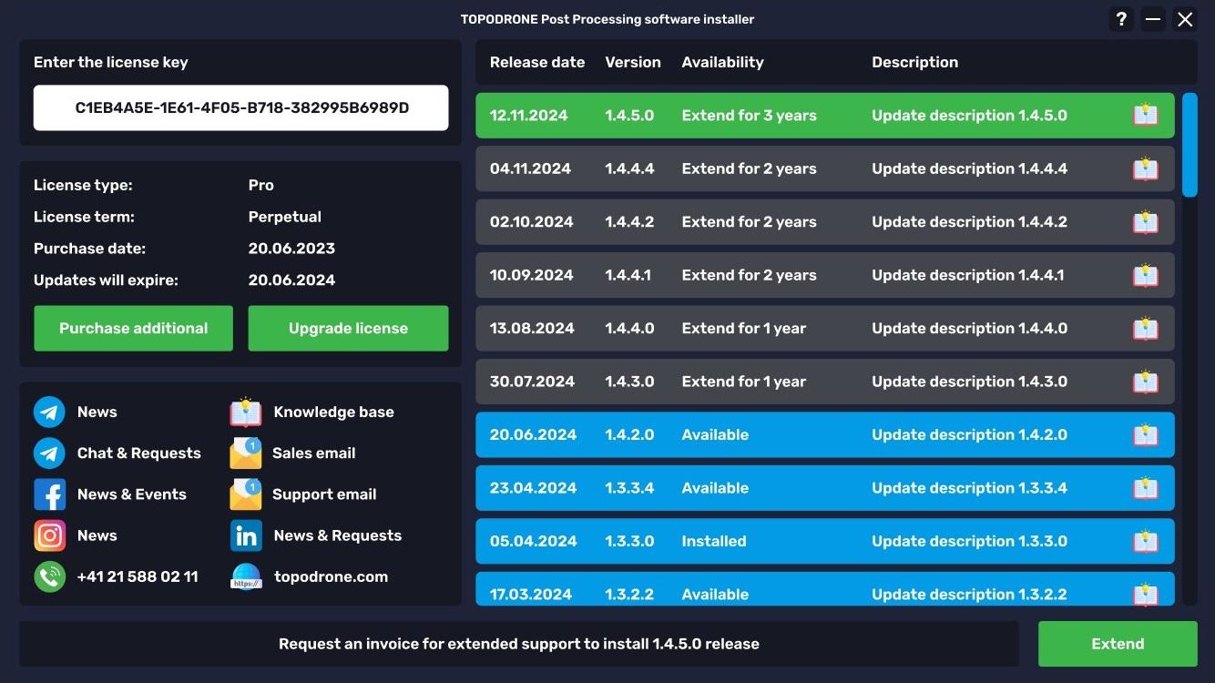Click 'Update description 1.4.2.0' text

969,434
